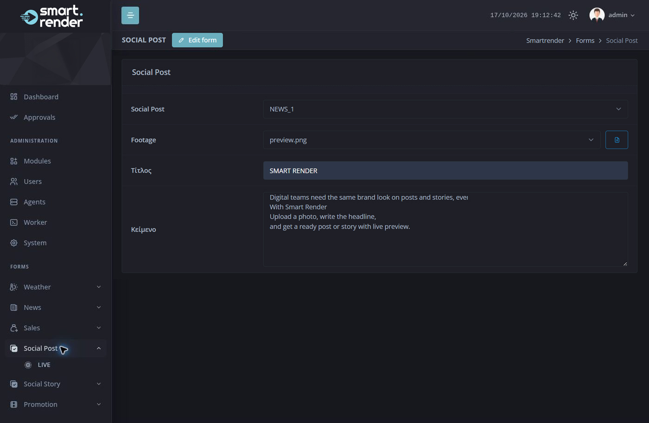This screenshot has width=649, height=423.
Task: Click the Weather icon in Forms
Action: pyautogui.click(x=14, y=287)
